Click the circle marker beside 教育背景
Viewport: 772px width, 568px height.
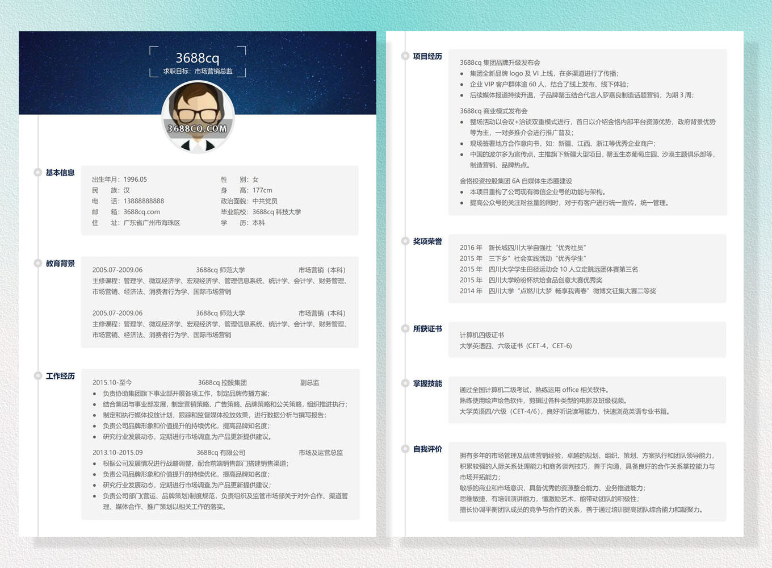coord(38,263)
